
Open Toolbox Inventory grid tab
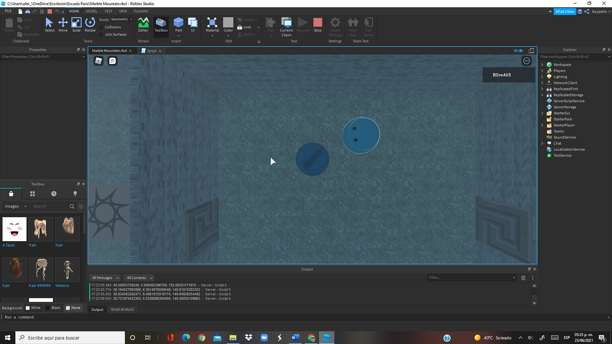[32, 194]
